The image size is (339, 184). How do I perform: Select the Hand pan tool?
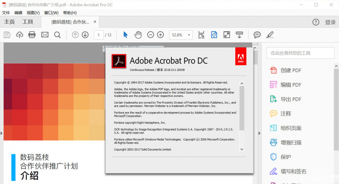pos(138,35)
